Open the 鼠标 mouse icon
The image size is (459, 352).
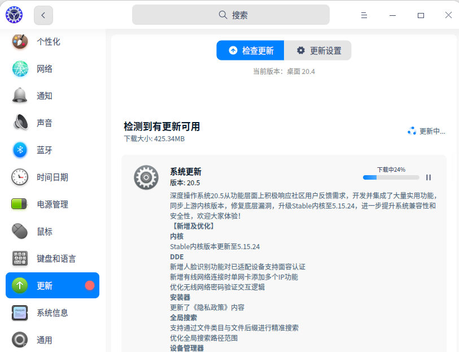coord(20,231)
